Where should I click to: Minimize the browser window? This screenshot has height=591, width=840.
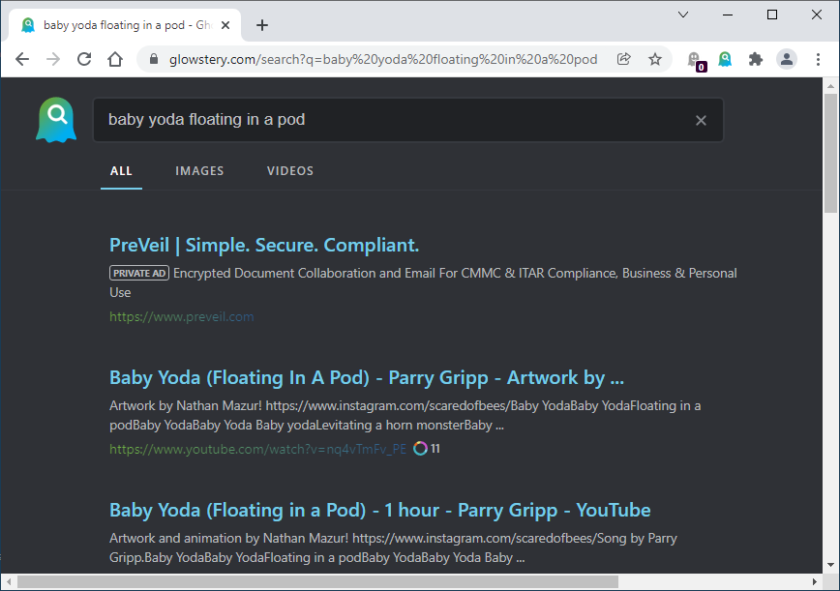click(728, 15)
